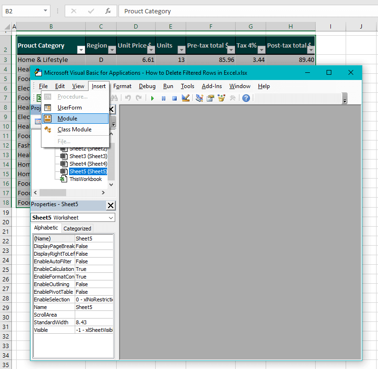The image size is (378, 369).
Task: Select cell Home & Lifestyle in row 3
Action: coord(51,60)
